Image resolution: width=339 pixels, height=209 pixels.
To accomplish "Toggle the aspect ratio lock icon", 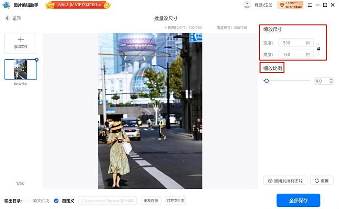I will [x=319, y=49].
